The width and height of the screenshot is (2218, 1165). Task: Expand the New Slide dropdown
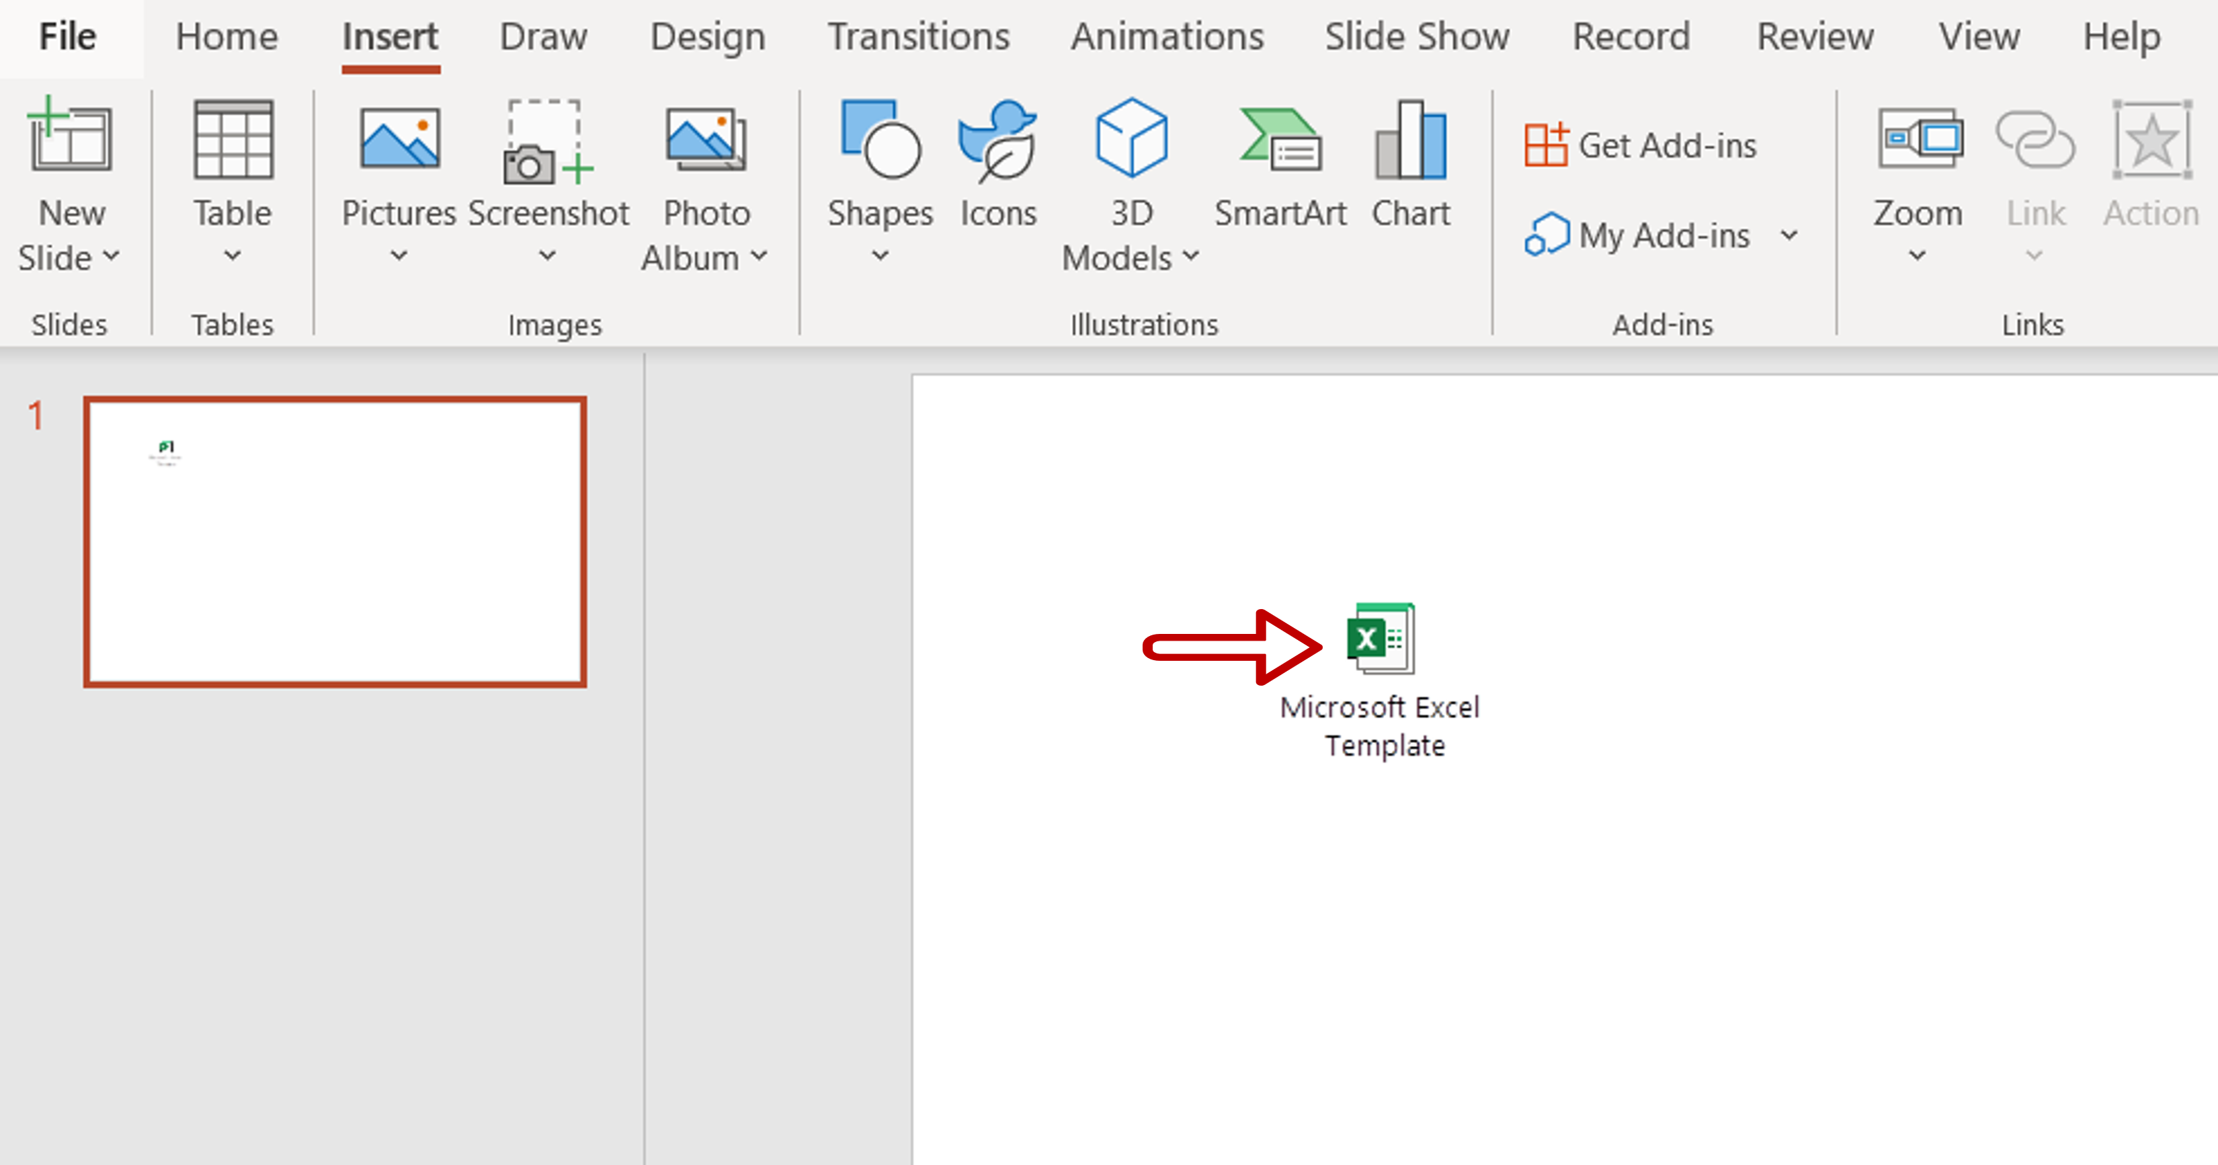71,262
